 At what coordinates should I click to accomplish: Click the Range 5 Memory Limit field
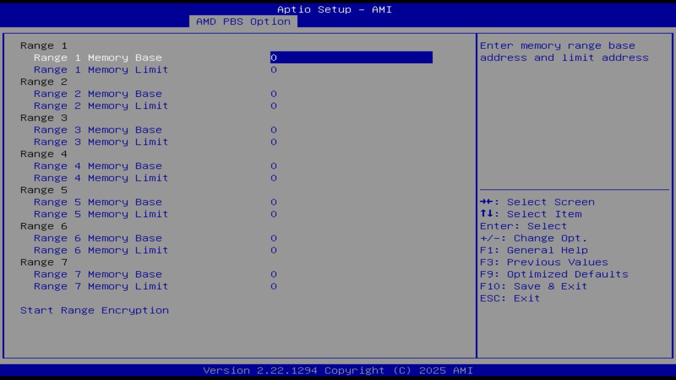pos(100,214)
